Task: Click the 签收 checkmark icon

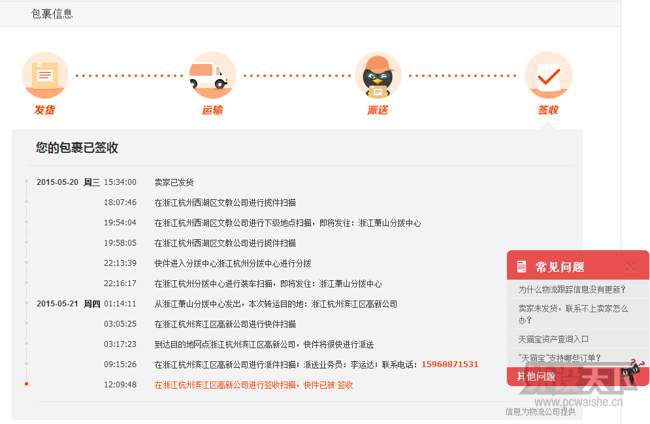Action: [548, 75]
